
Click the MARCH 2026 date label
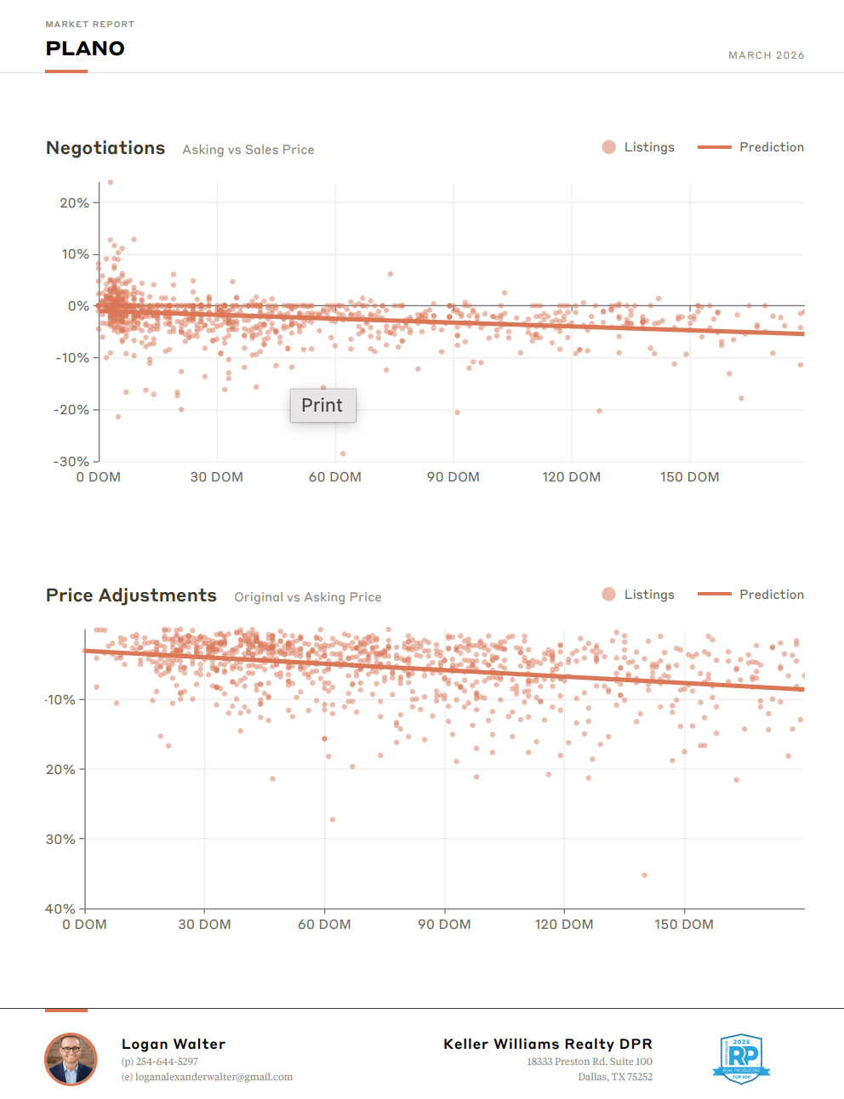click(766, 55)
